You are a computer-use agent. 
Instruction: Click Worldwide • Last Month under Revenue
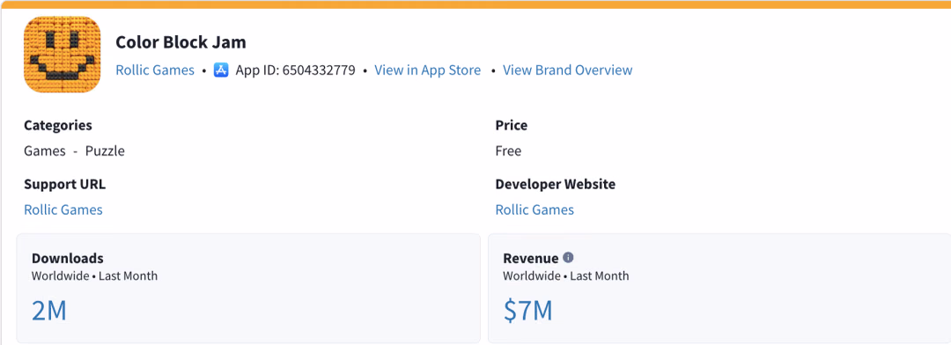click(566, 275)
